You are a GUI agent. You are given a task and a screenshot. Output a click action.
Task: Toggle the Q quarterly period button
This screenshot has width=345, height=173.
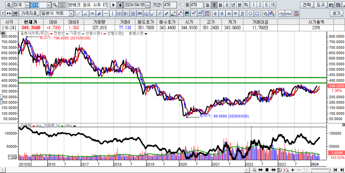227,5
